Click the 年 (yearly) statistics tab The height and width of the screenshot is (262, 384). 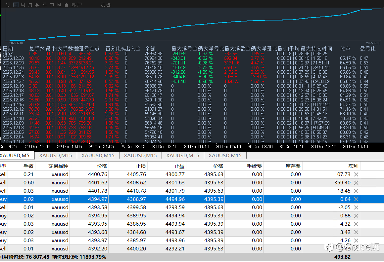[x=45, y=5]
